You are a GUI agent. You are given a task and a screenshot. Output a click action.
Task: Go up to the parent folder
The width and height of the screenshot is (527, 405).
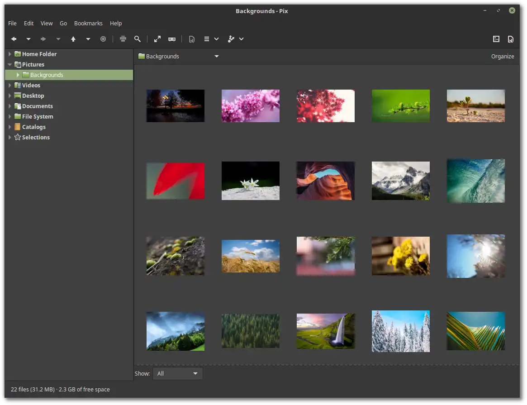coord(73,39)
